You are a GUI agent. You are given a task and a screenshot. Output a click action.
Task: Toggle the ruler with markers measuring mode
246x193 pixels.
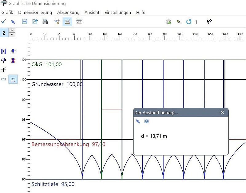pos(13,79)
